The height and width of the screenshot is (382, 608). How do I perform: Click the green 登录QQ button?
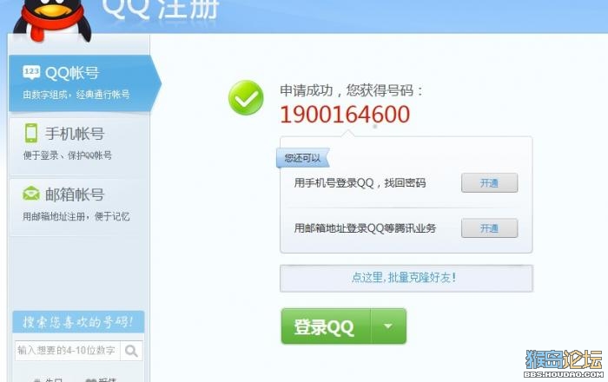[x=326, y=326]
